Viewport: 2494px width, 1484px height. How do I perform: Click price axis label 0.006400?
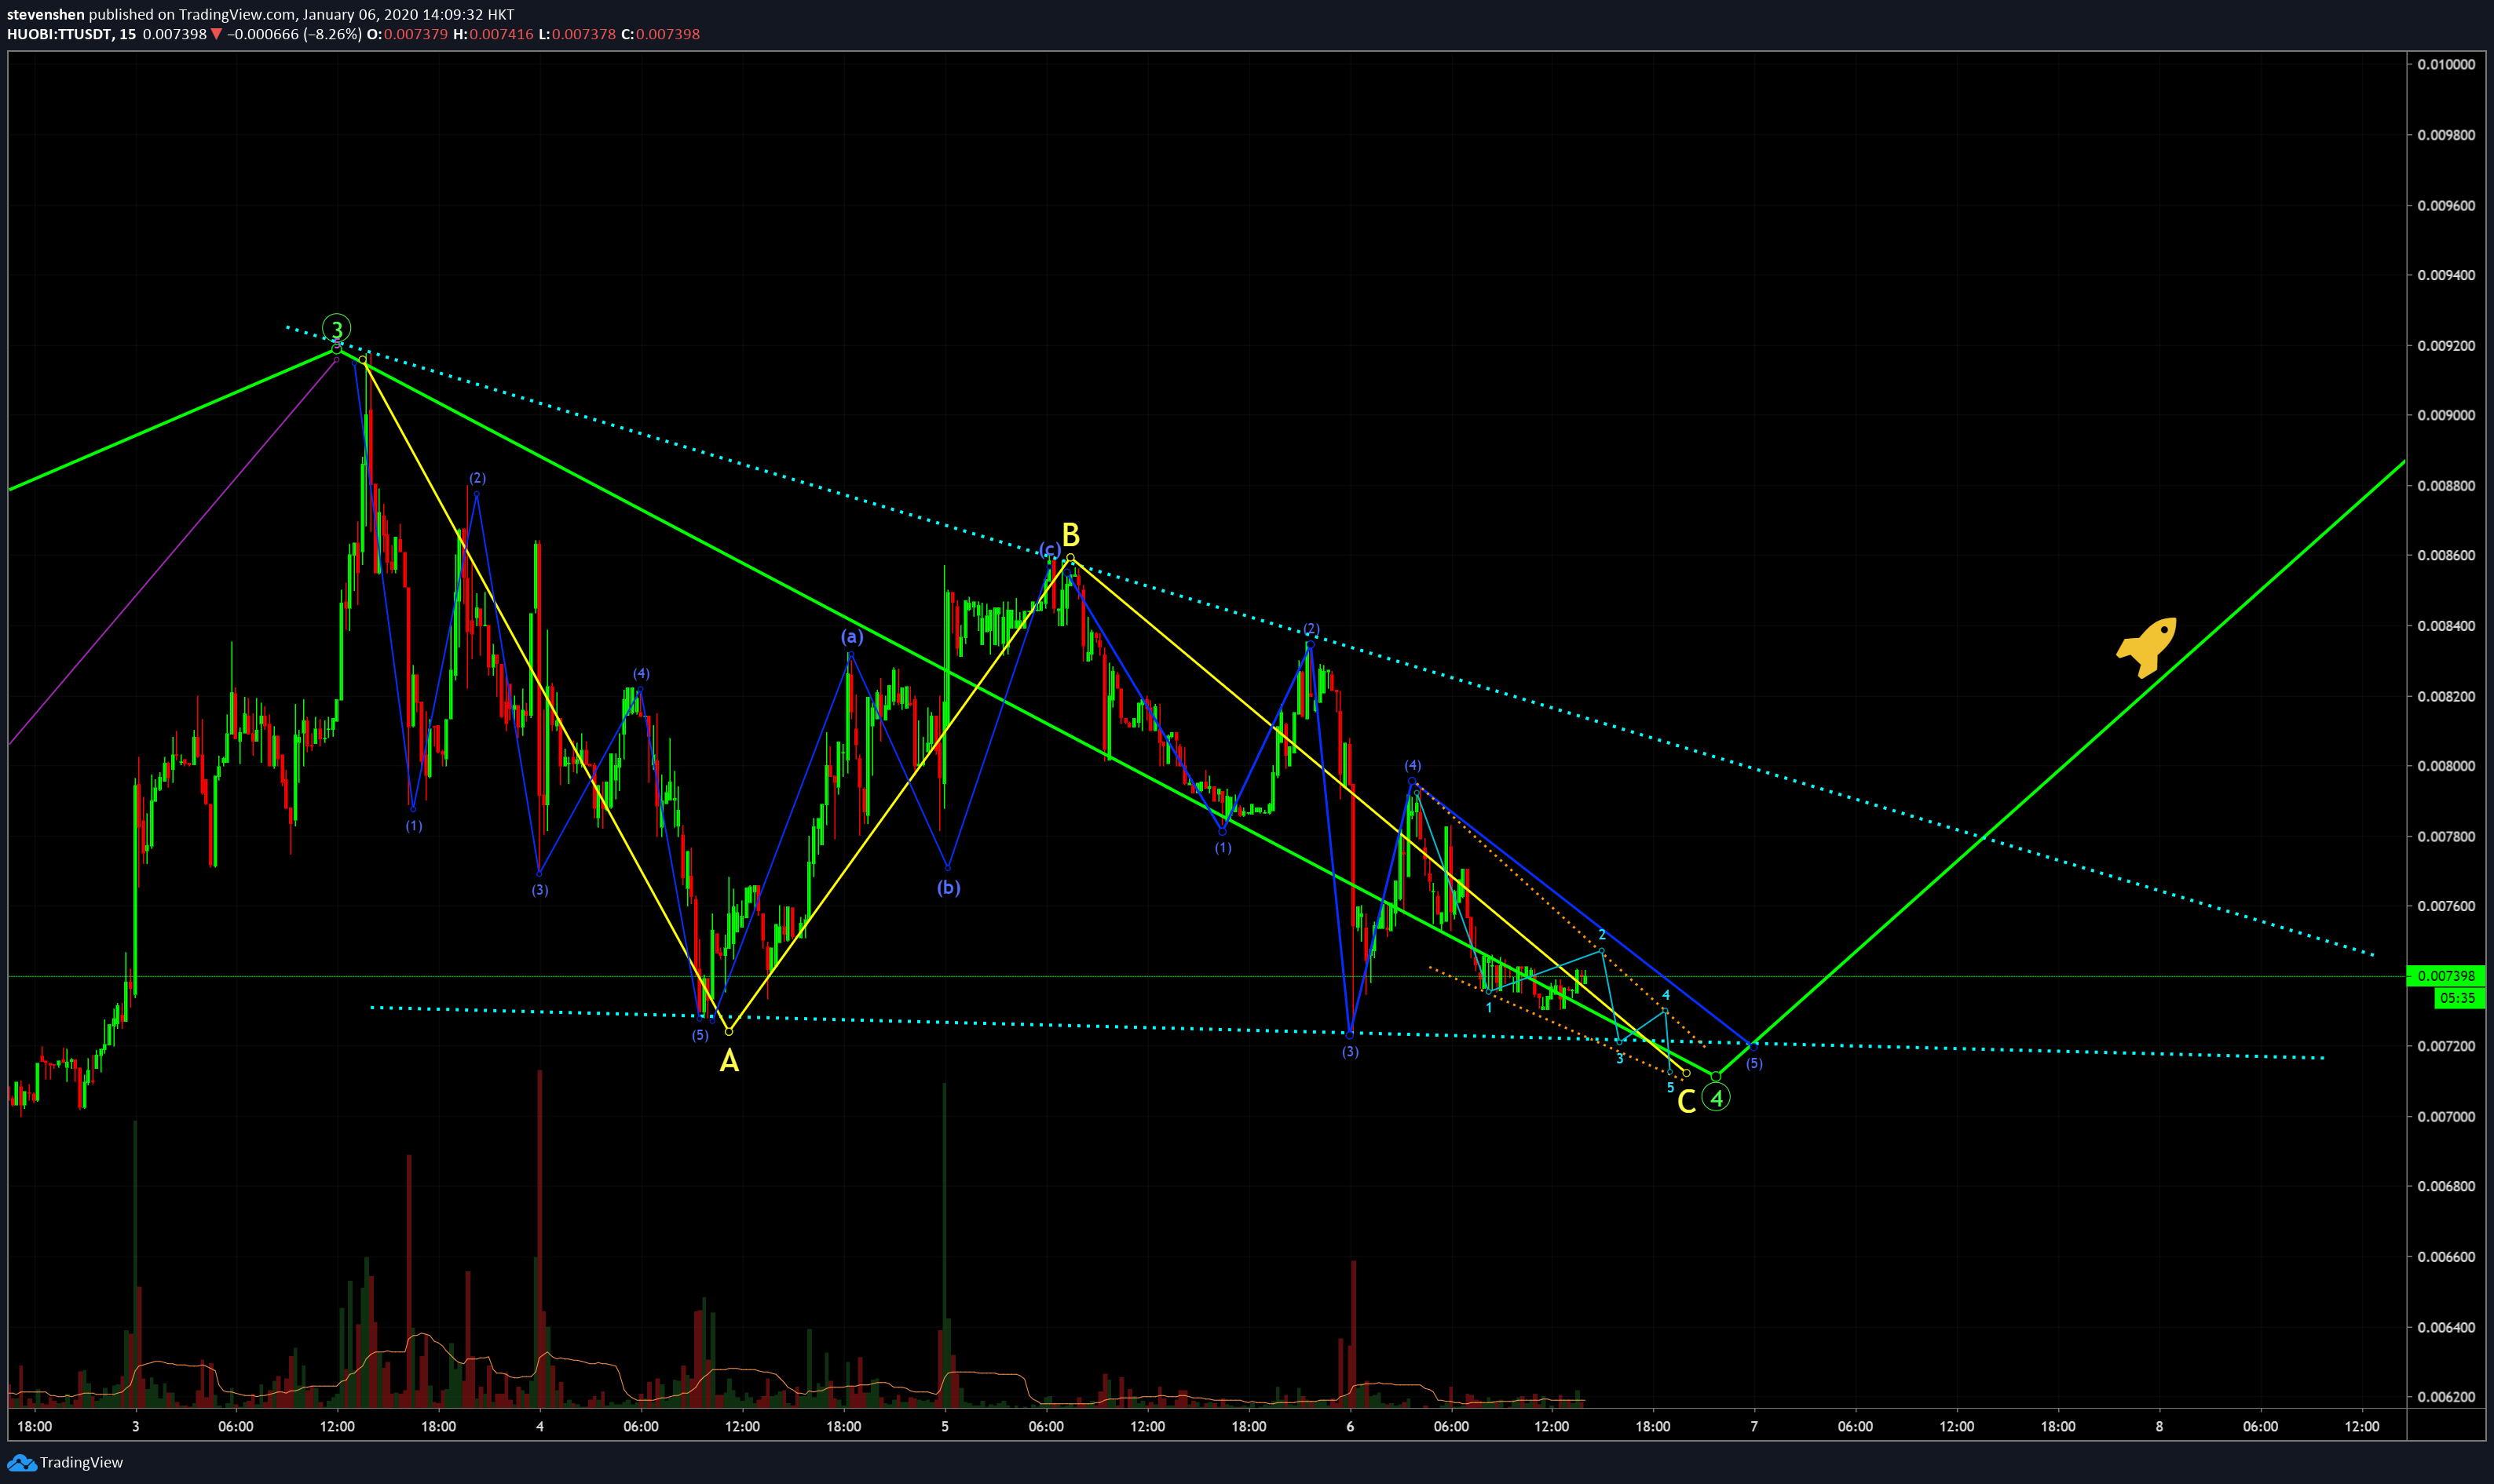coord(2446,1327)
